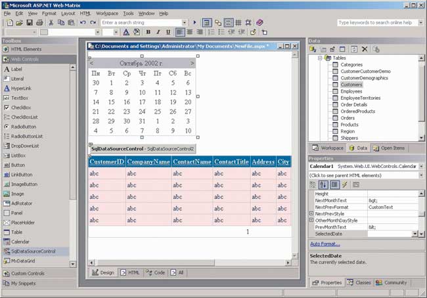
Task: Click the refresh icon in Data panel
Action: (x=354, y=49)
